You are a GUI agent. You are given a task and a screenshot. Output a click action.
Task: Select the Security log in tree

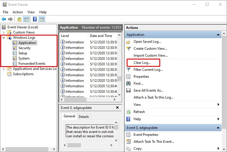coord(25,48)
